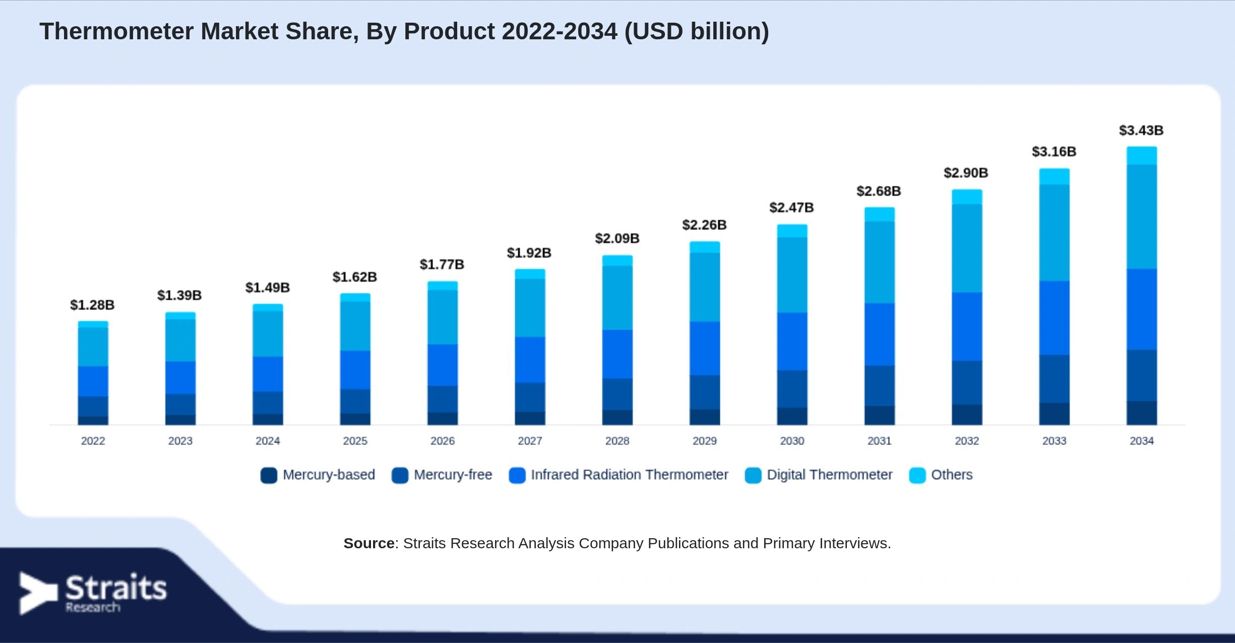Click the Straits Research logo

[x=93, y=593]
